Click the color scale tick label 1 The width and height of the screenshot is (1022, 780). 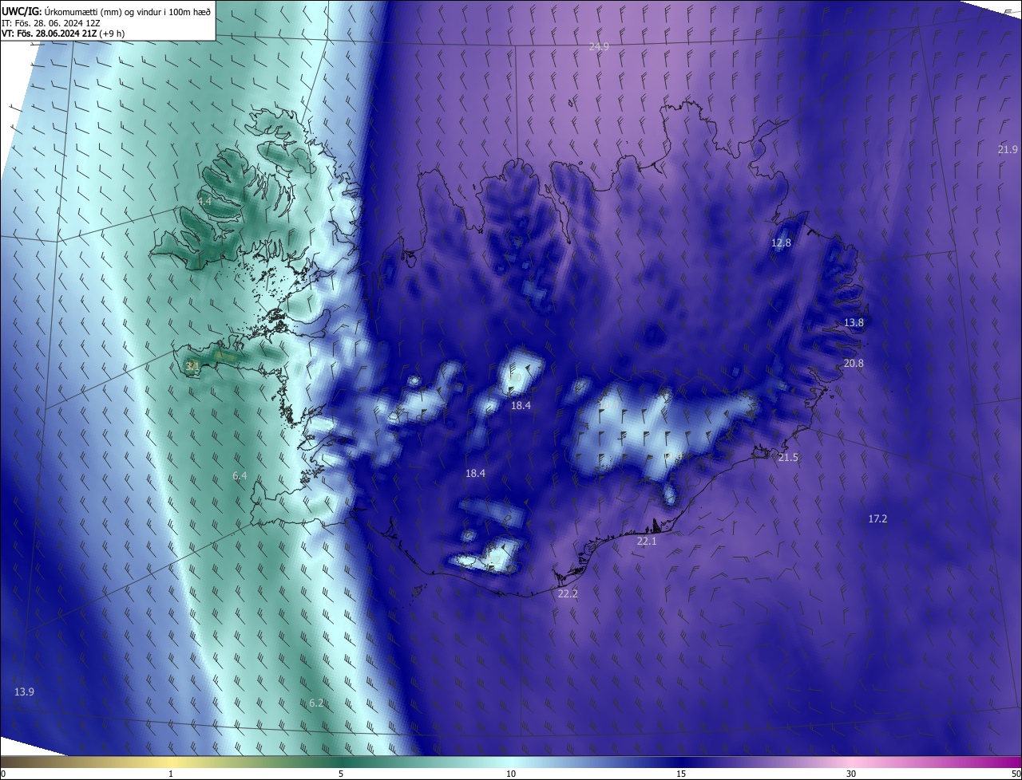pyautogui.click(x=171, y=774)
